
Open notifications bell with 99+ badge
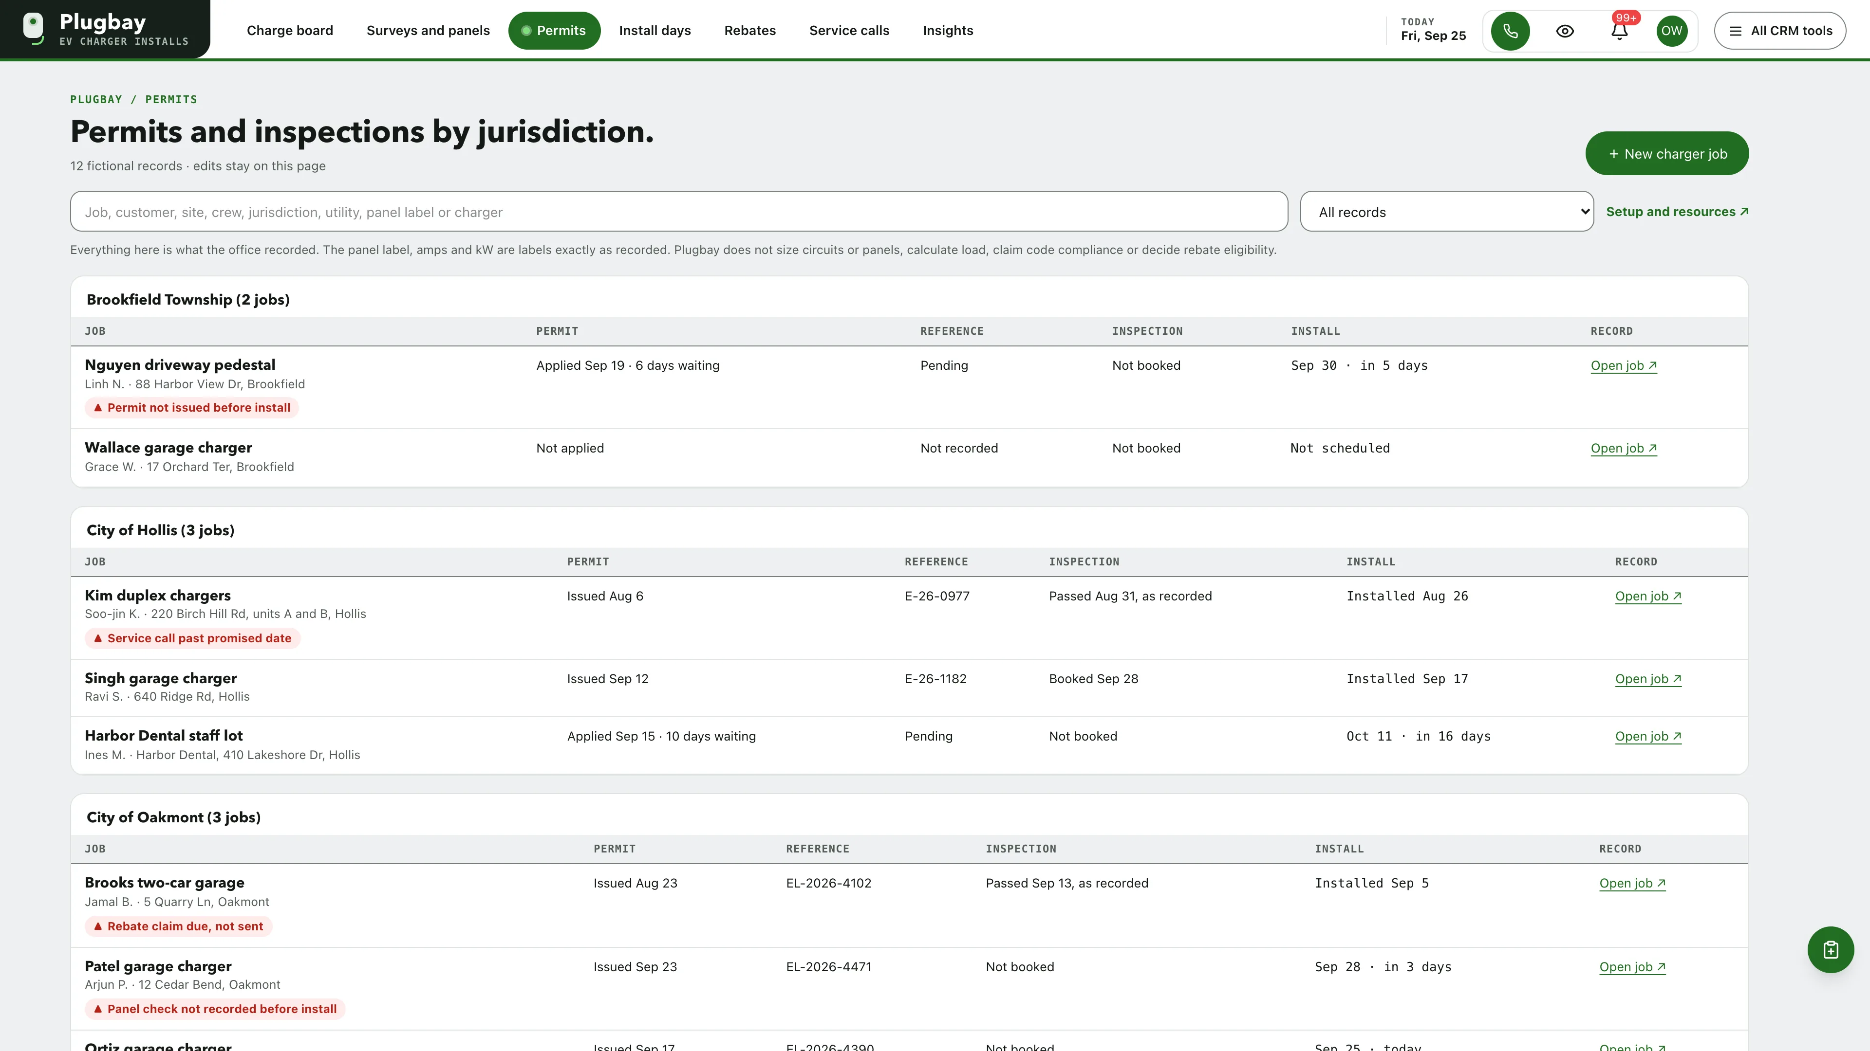(x=1620, y=31)
